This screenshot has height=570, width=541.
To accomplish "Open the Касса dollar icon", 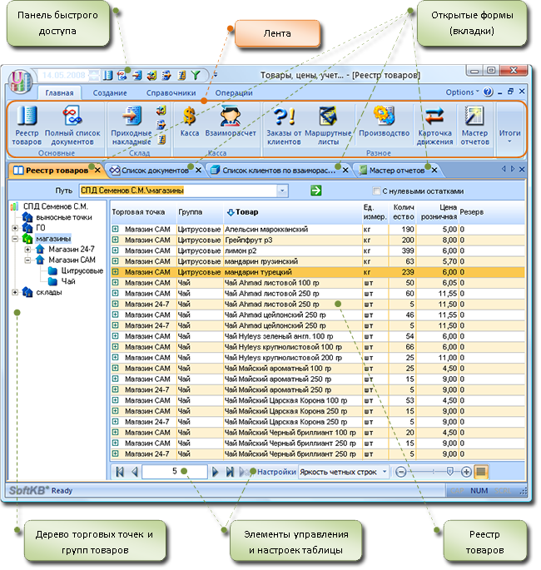I will tap(190, 121).
